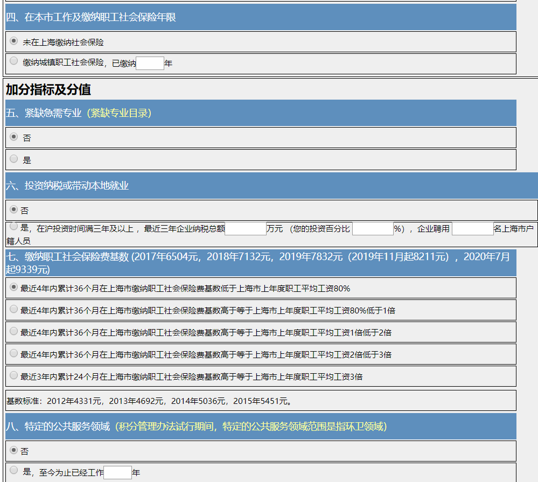Choose 否 under 紧缺急需专业
538x482 pixels.
click(x=14, y=137)
